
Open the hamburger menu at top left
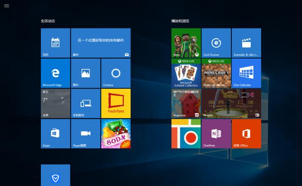coord(7,6)
